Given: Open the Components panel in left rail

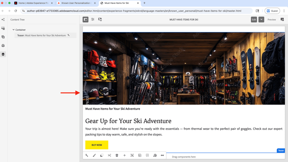Looking at the screenshot, I should tap(3, 37).
